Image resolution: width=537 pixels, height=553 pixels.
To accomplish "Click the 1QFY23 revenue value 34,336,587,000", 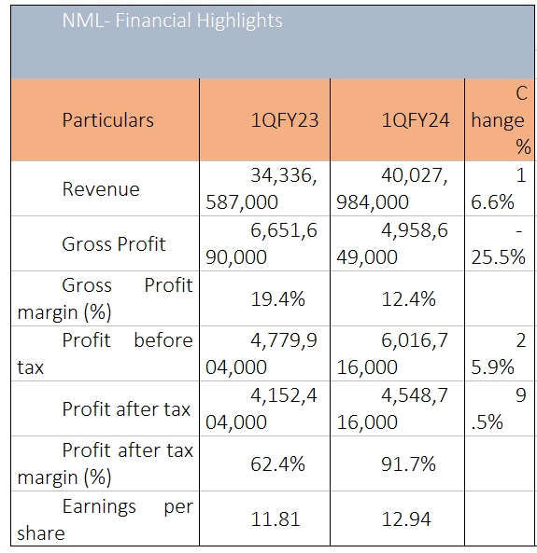I will tap(264, 188).
